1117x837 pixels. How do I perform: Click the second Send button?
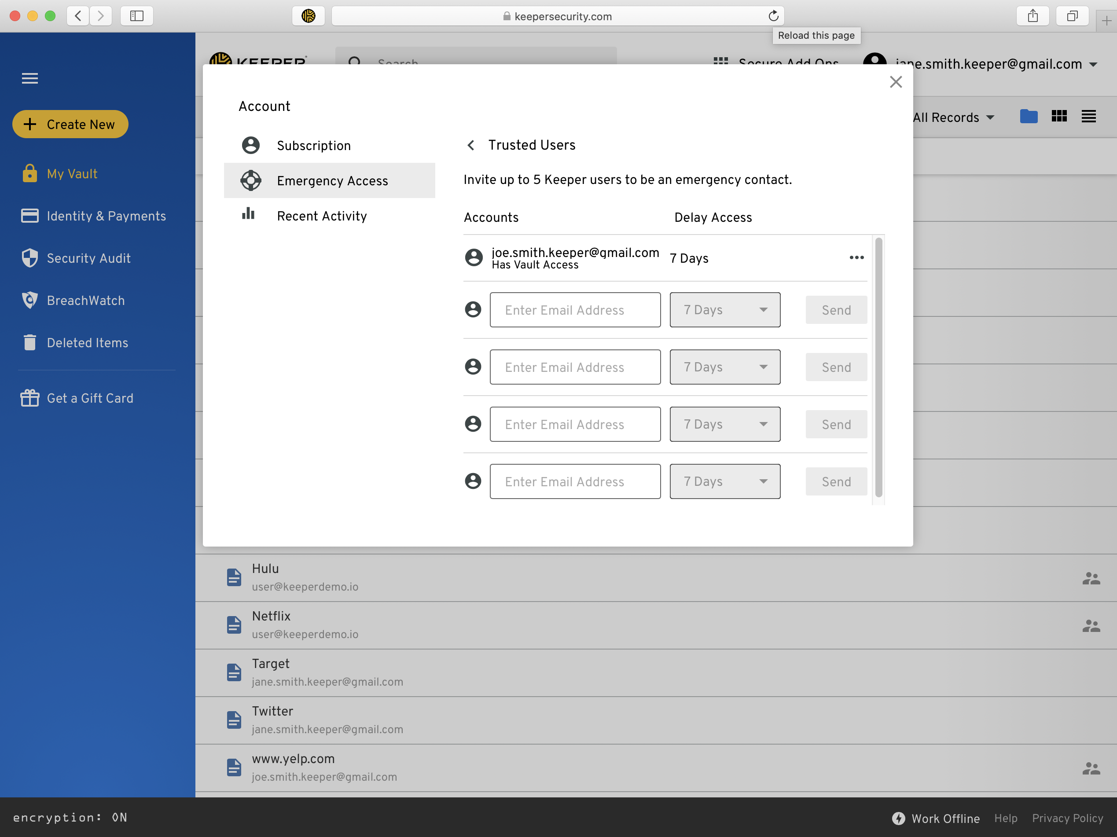click(836, 367)
